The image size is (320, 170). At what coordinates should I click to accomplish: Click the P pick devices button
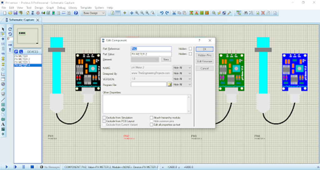click(16, 52)
